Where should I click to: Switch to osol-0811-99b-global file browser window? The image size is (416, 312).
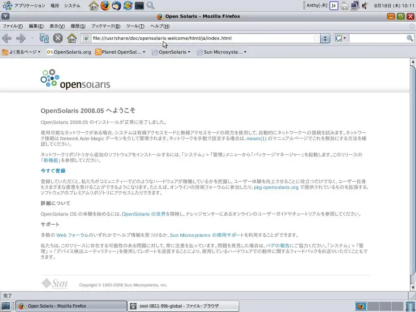tap(183, 306)
